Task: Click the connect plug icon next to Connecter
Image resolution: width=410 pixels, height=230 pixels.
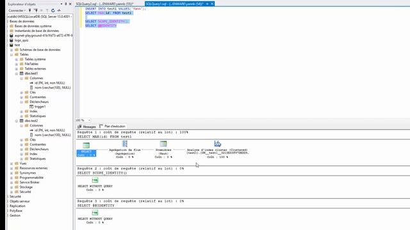Action: [30, 10]
